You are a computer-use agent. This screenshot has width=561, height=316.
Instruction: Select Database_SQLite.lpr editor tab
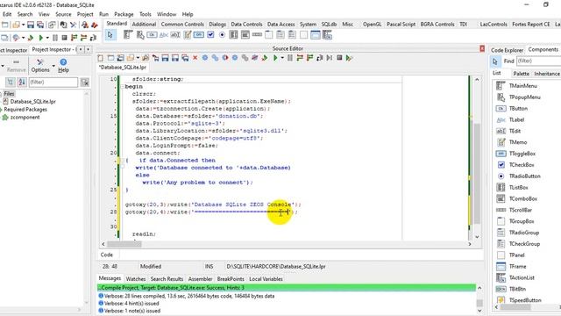(123, 68)
